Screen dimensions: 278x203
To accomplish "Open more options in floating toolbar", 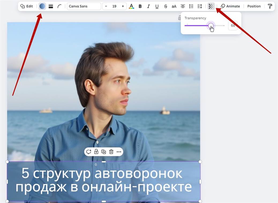I will [119, 152].
